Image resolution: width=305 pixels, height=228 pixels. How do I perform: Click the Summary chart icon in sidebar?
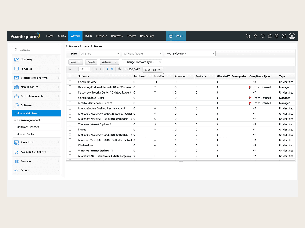[x=17, y=59]
